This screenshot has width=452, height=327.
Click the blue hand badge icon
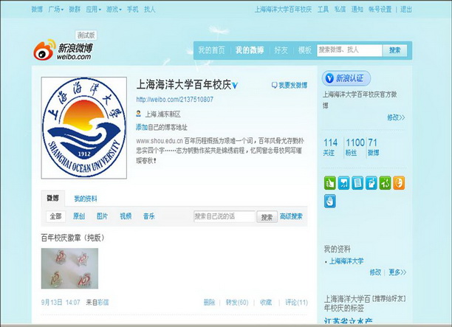[329, 201]
